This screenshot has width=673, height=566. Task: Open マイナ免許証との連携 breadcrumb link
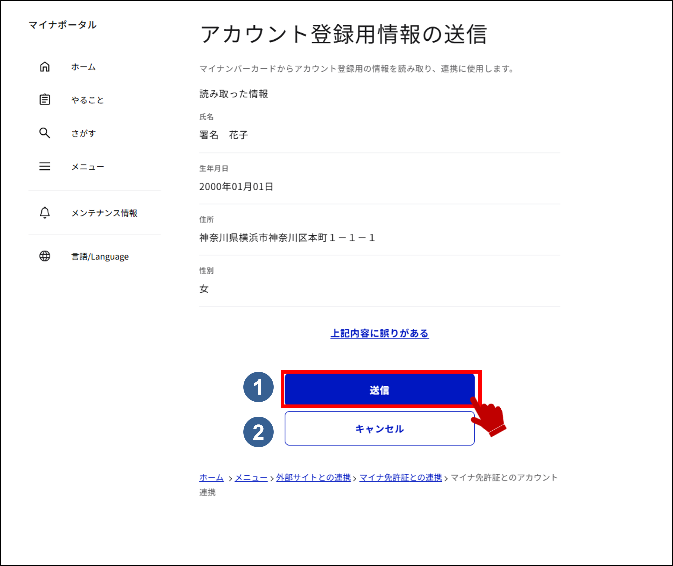(x=400, y=477)
